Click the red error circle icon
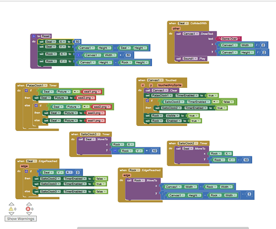The width and height of the screenshot is (276, 229). [x=28, y=209]
